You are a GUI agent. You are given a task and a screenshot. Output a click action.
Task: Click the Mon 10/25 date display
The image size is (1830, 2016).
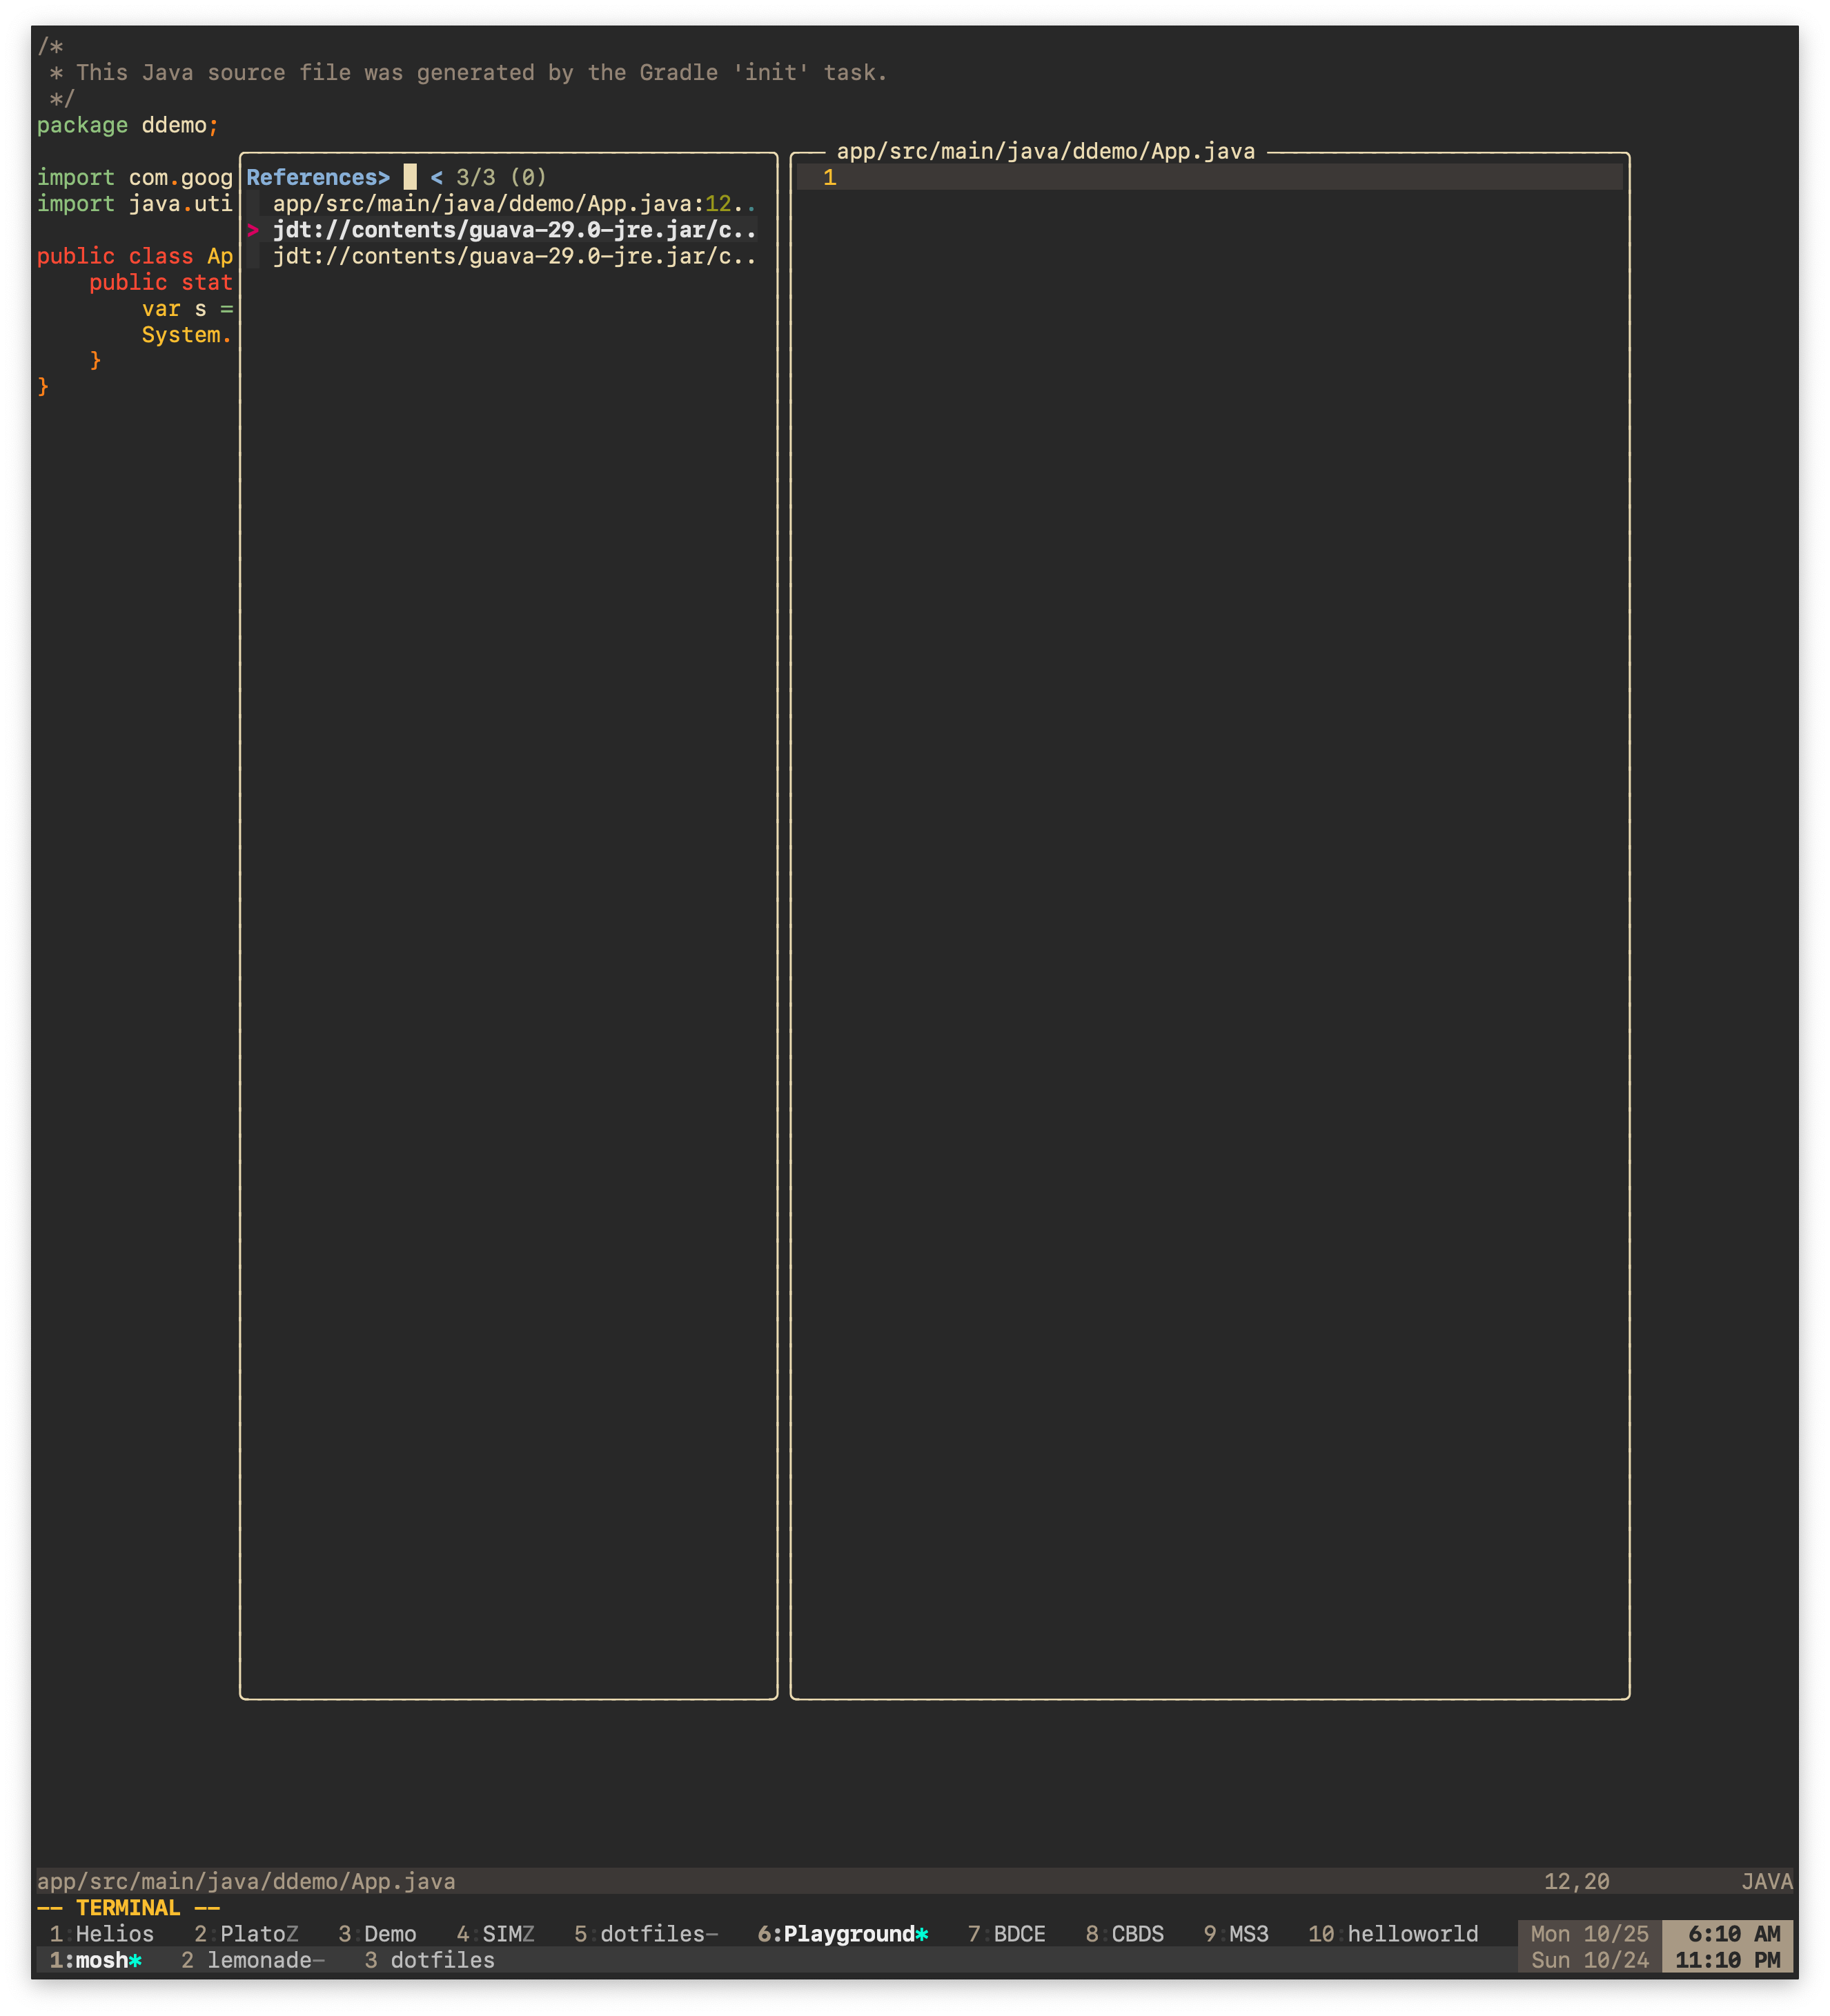point(1591,1934)
